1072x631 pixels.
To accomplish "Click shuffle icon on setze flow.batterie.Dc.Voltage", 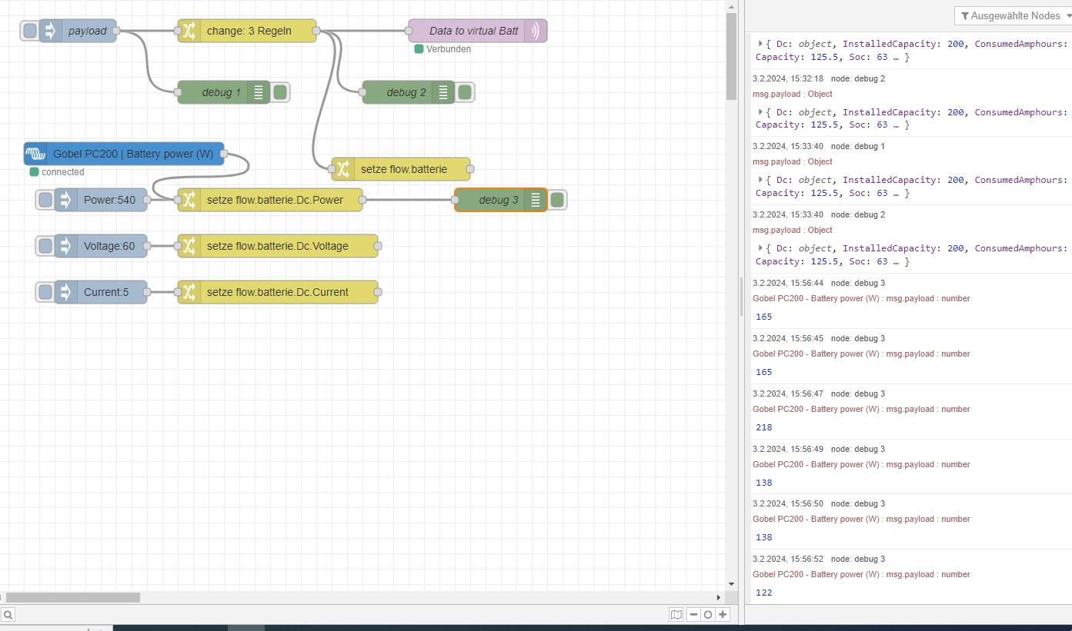I will pyautogui.click(x=189, y=246).
